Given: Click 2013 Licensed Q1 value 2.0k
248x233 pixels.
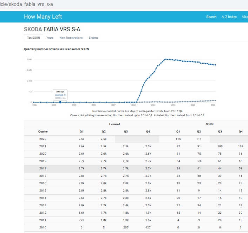Looking at the screenshot, I should (81, 205).
